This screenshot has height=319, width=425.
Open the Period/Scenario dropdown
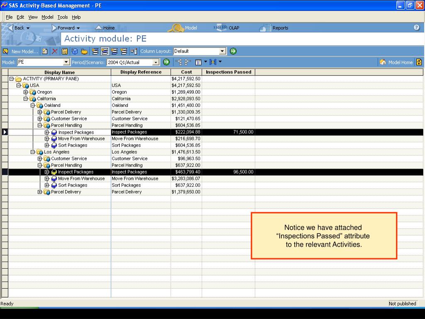coord(156,62)
